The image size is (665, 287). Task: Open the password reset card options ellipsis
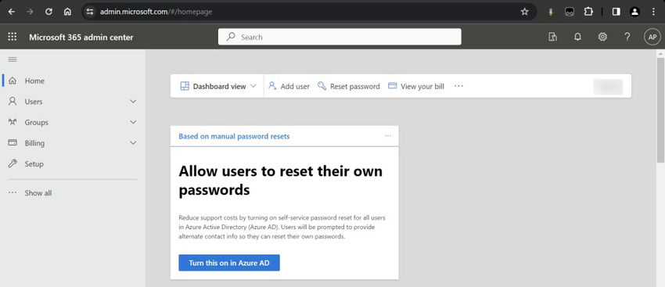(388, 135)
